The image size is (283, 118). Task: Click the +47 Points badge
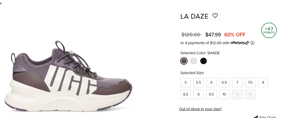(x=269, y=30)
